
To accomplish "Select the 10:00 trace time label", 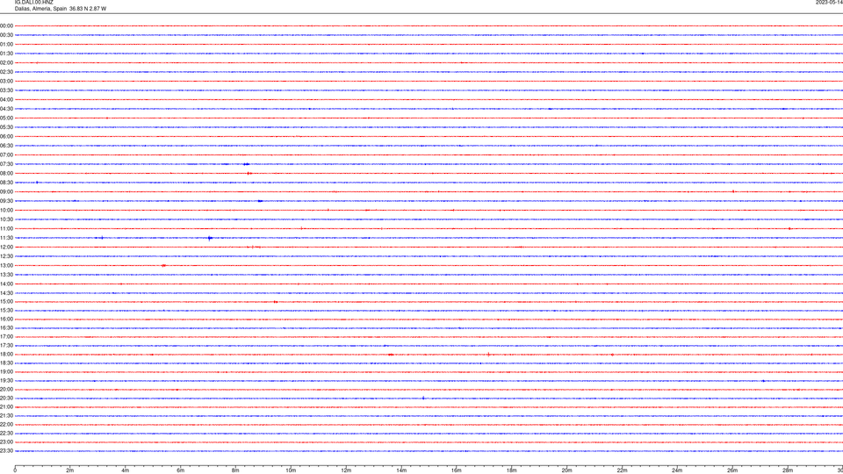I will (6, 210).
